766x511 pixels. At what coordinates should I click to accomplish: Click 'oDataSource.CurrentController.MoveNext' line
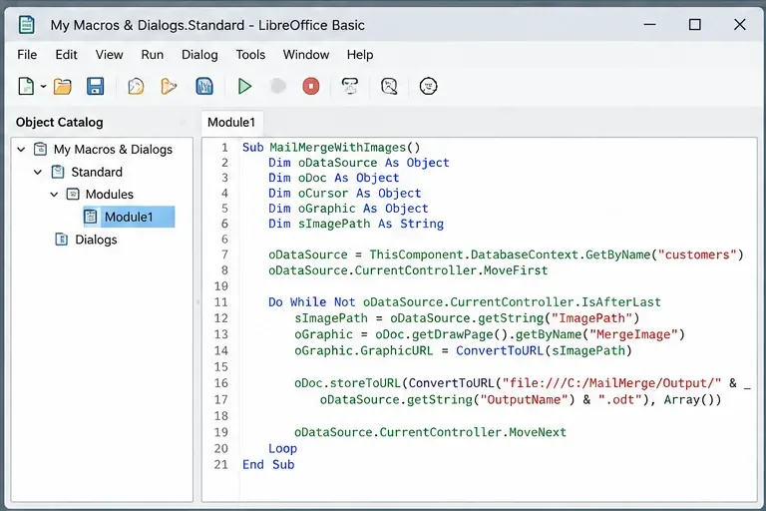(x=430, y=432)
